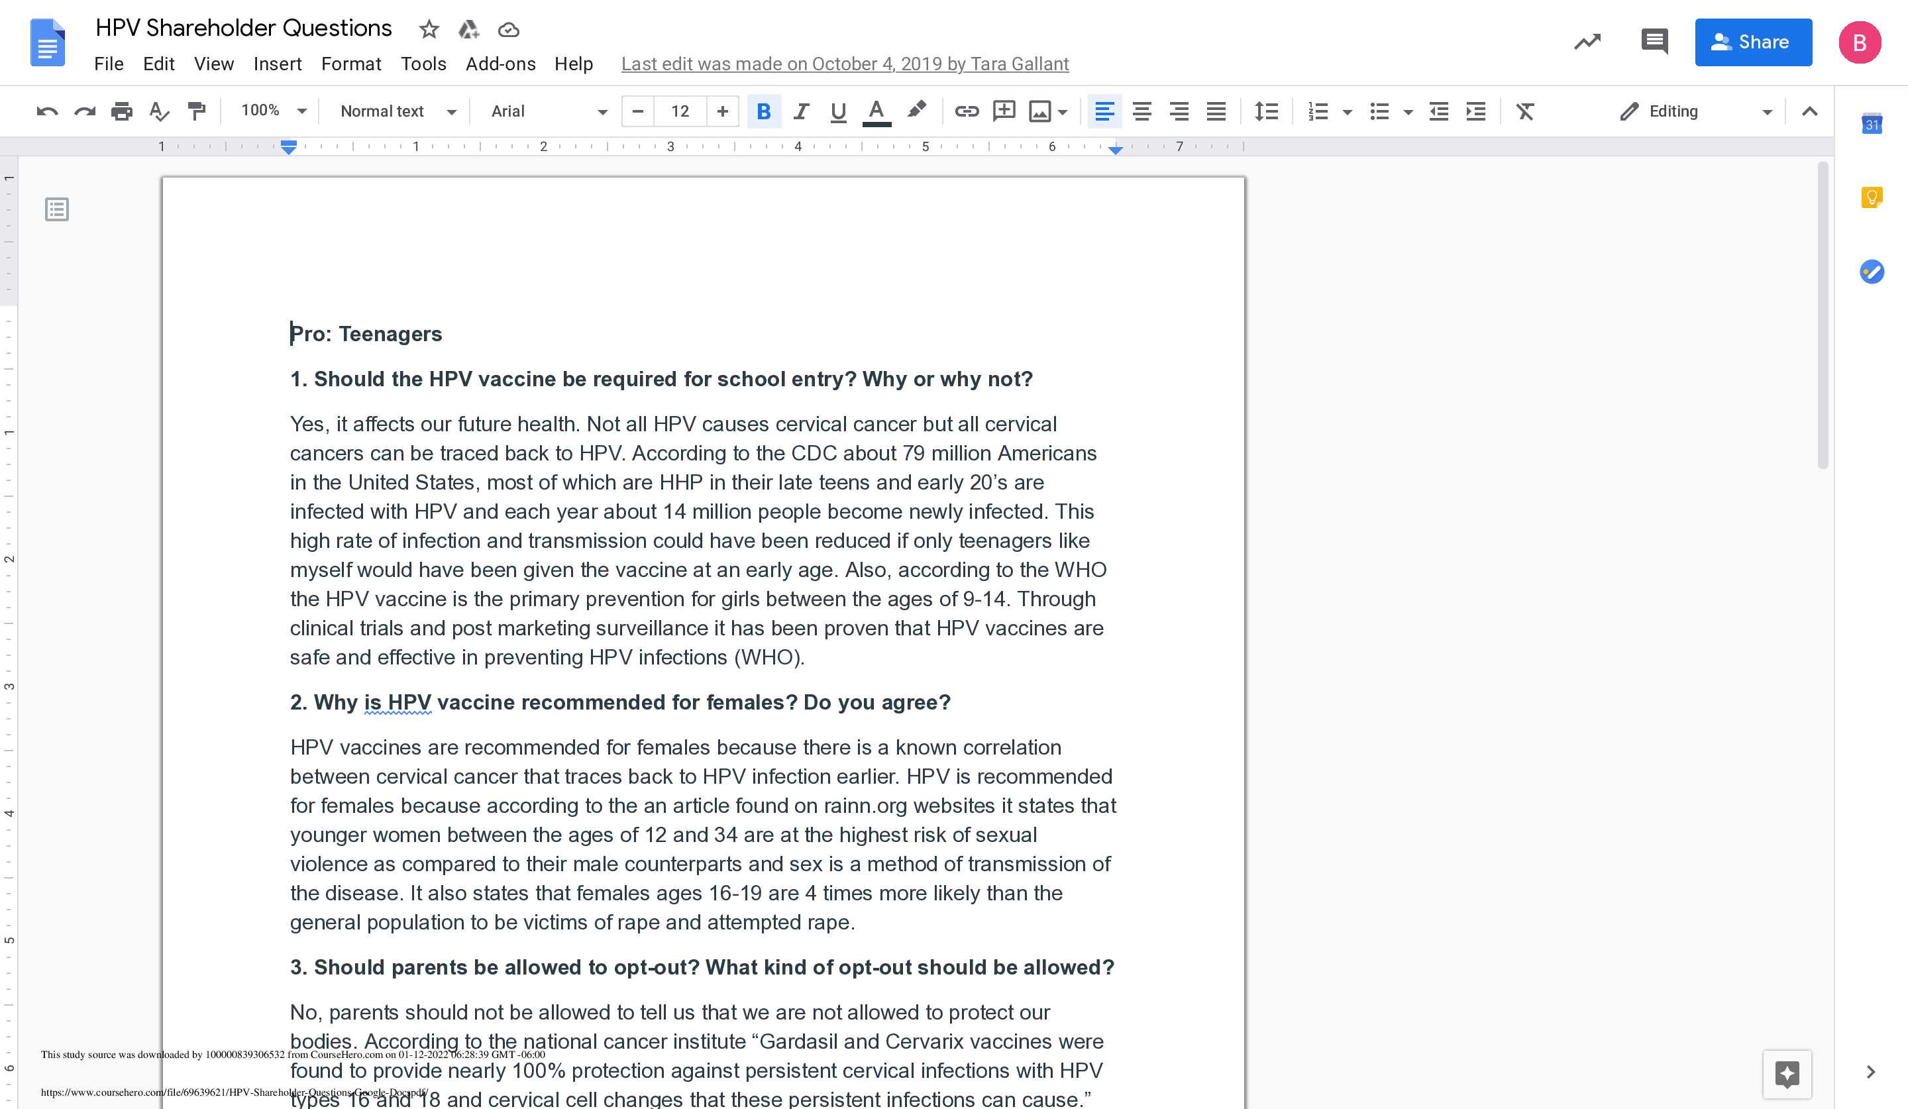Open the View menu
The image size is (1908, 1109).
tap(213, 64)
